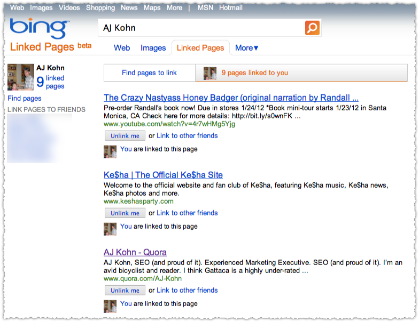Click 'Unlink me' under the Honey Badger result

click(x=125, y=135)
